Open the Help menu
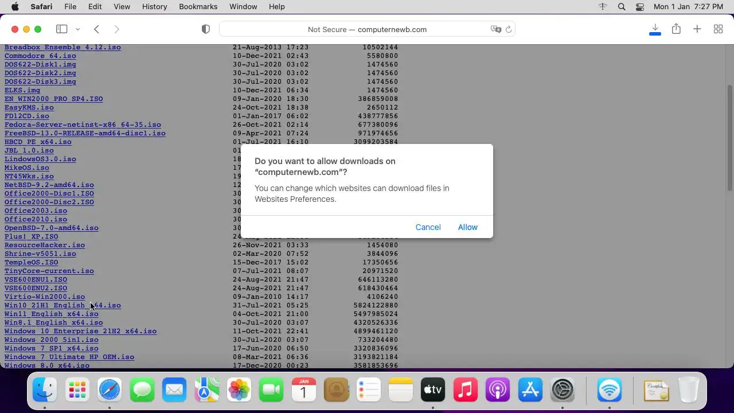This screenshot has width=734, height=413. (276, 6)
